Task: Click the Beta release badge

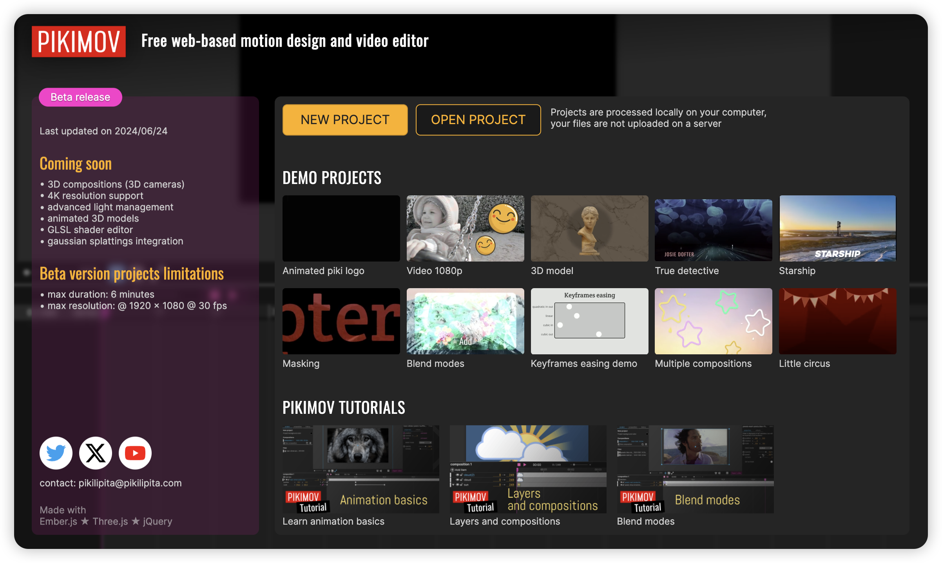Action: 80,97
